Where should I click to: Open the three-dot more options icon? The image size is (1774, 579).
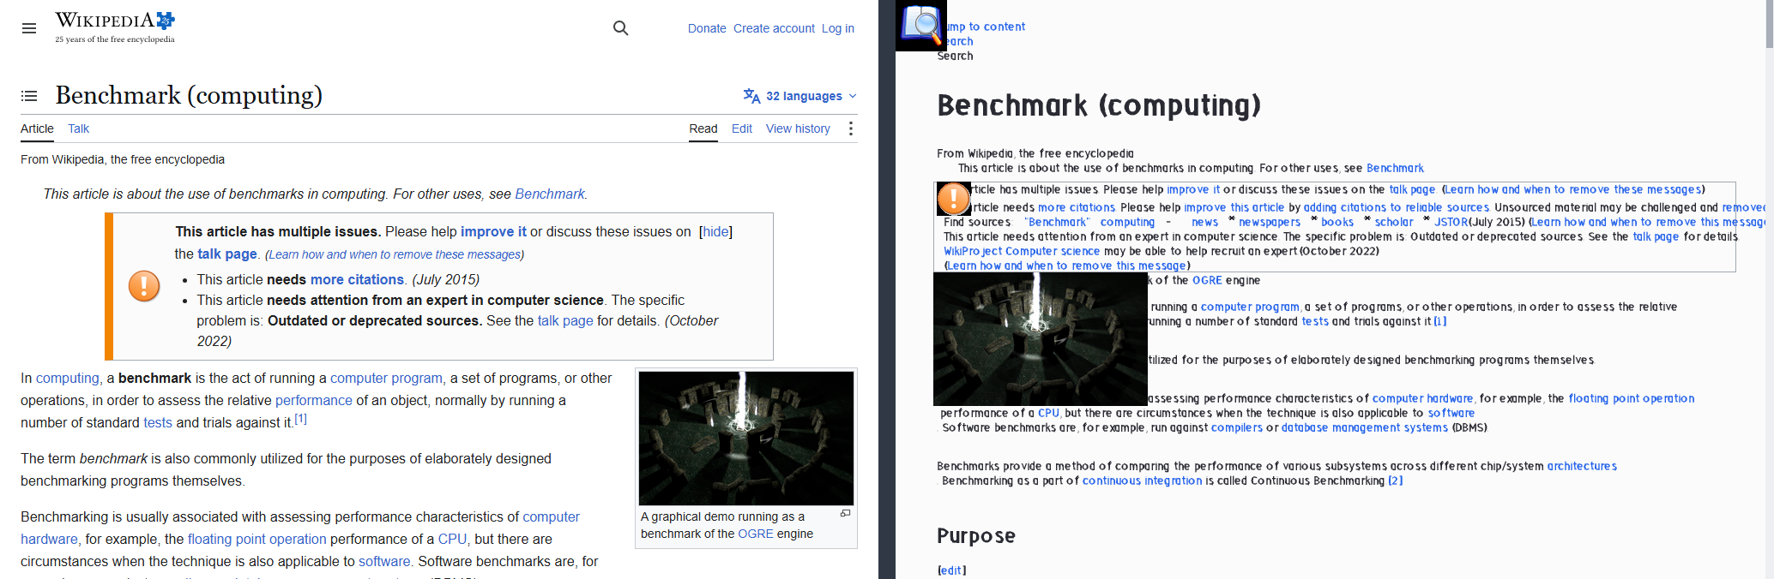click(850, 128)
